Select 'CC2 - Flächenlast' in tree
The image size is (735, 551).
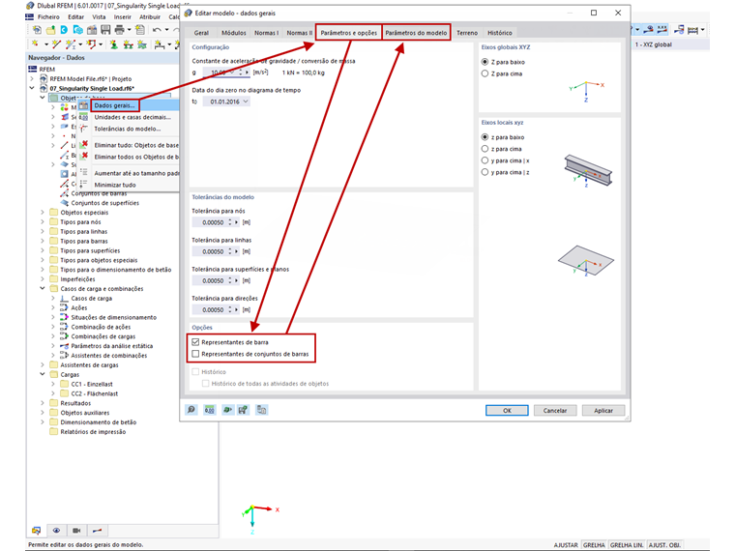pos(94,393)
